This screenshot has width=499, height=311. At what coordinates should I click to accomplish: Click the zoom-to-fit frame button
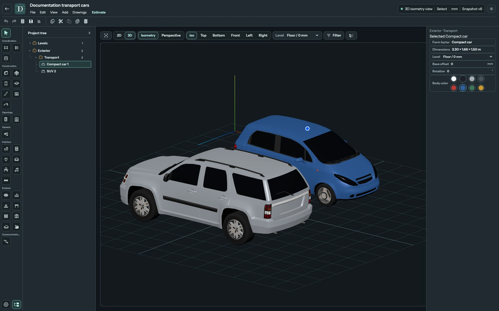106,36
